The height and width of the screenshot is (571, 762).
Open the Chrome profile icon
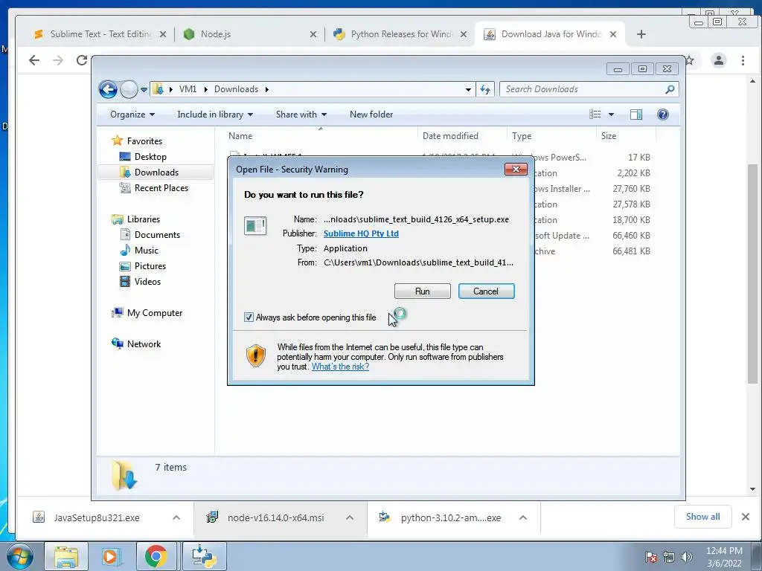coord(718,60)
